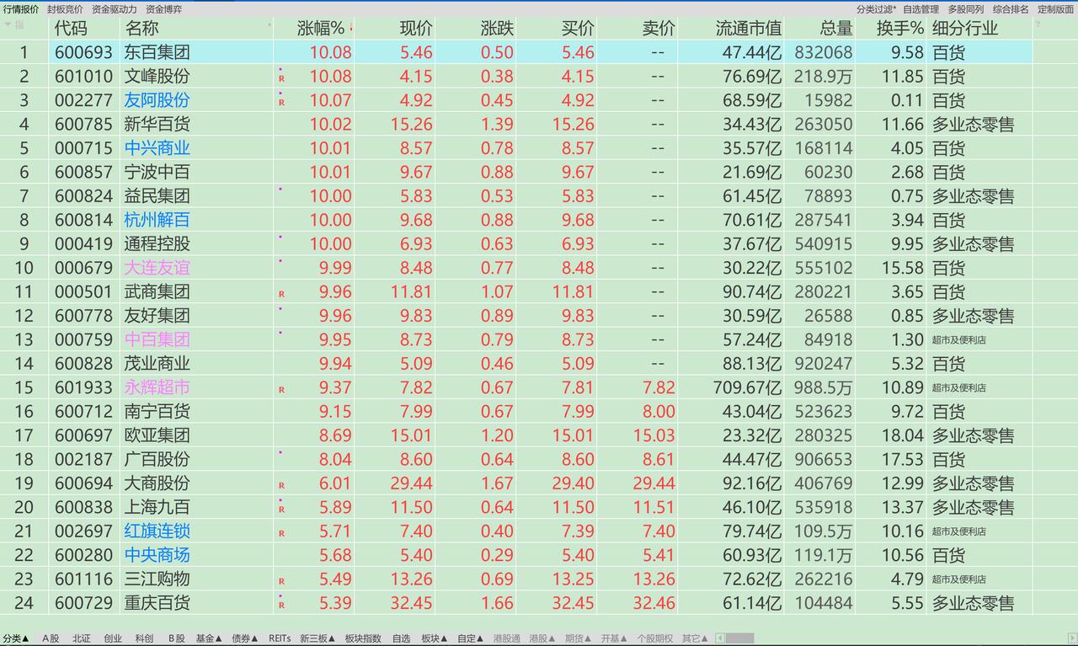This screenshot has height=646, width=1078.
Task: Click the stock name 南宁百货
Action: click(x=157, y=412)
